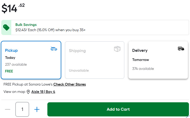Click the map pin location icon
The height and width of the screenshot is (118, 190).
pyautogui.click(x=28, y=92)
